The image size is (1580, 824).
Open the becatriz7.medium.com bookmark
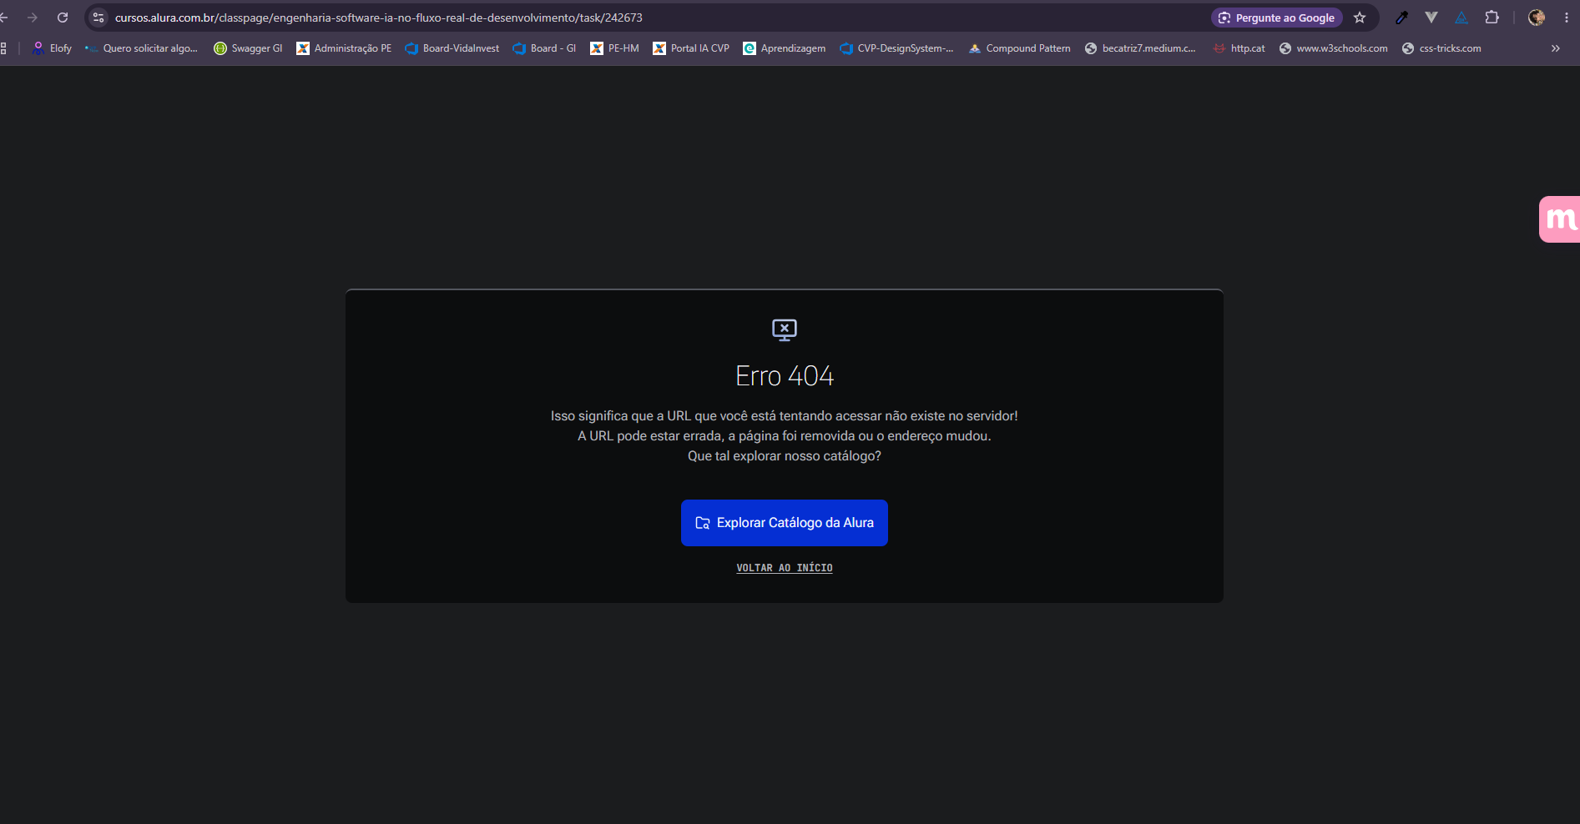tap(1140, 48)
